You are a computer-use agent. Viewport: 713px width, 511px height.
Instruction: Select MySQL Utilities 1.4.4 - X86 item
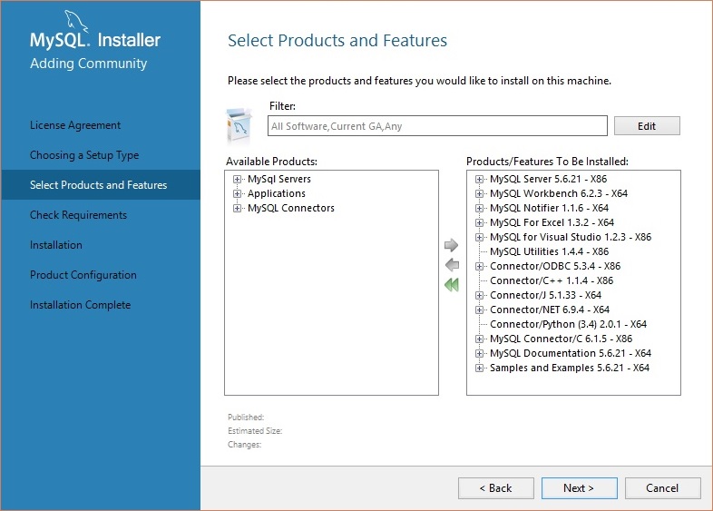click(x=550, y=252)
